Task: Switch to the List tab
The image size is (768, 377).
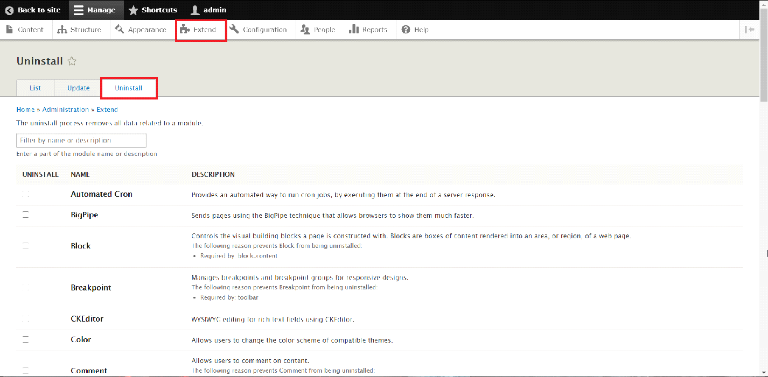Action: coord(35,88)
